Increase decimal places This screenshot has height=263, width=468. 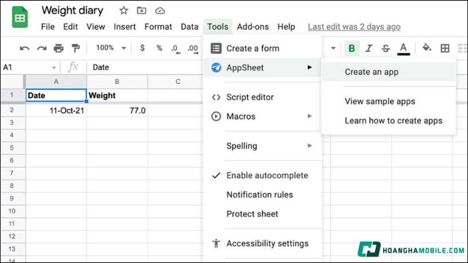point(193,49)
